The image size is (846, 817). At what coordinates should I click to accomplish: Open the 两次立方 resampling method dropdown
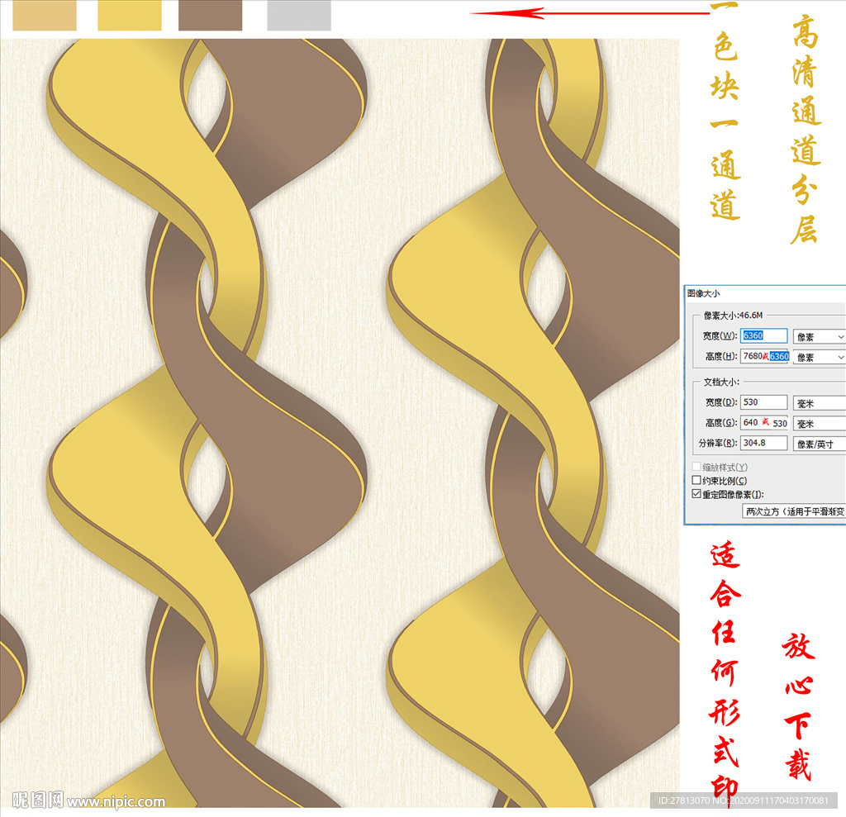[x=794, y=511]
